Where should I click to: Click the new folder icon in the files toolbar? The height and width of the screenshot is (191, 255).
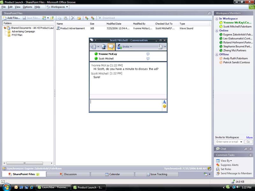tap(79, 18)
